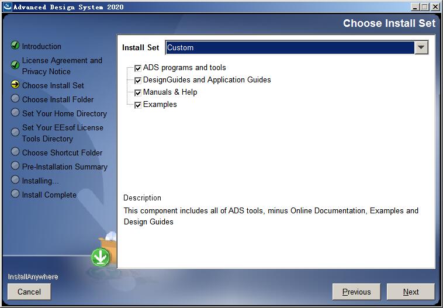Toggle the Manuals & Help checkbox

pos(138,93)
